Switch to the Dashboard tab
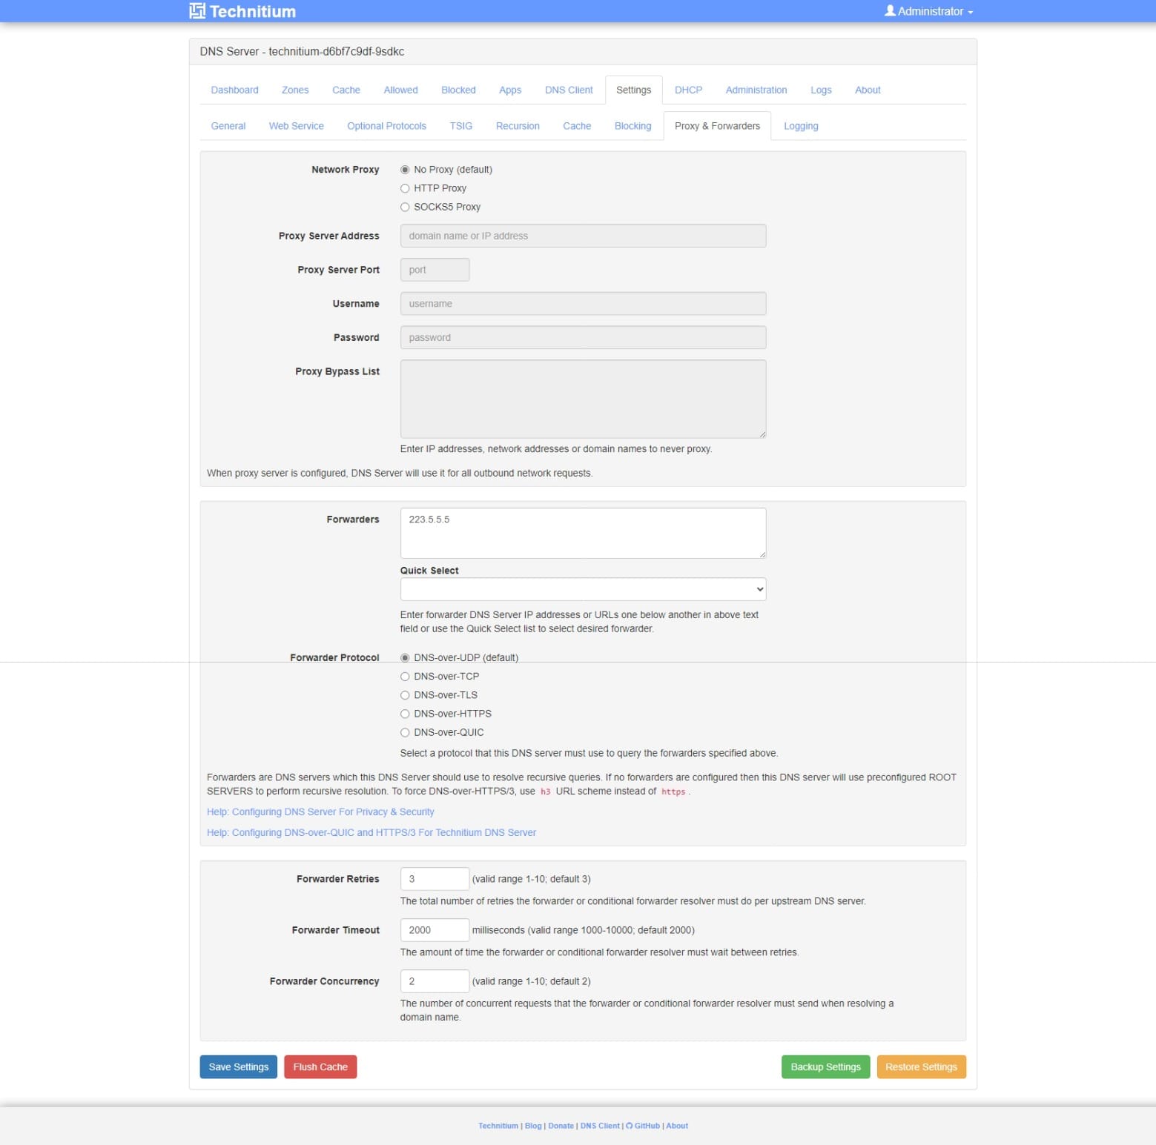The width and height of the screenshot is (1156, 1145). (234, 90)
